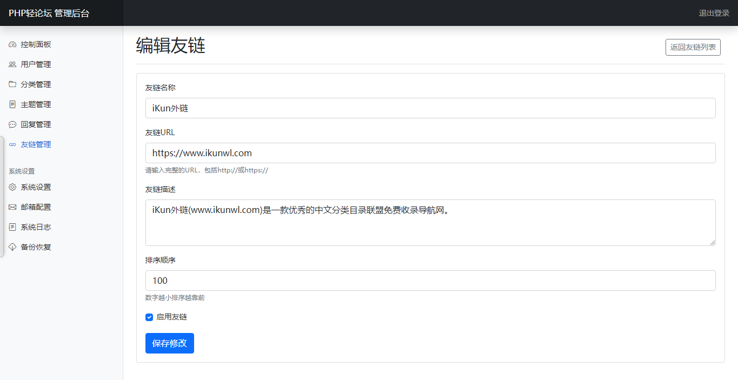Screen dimensions: 738x380
Task: Click the 启用友链 label text
Action: 171,317
